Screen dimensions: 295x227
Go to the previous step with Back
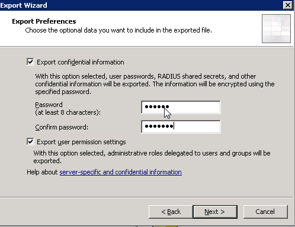pos(171,212)
